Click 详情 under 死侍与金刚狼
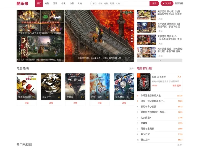The width and height of the screenshot is (199, 149). [27, 103]
